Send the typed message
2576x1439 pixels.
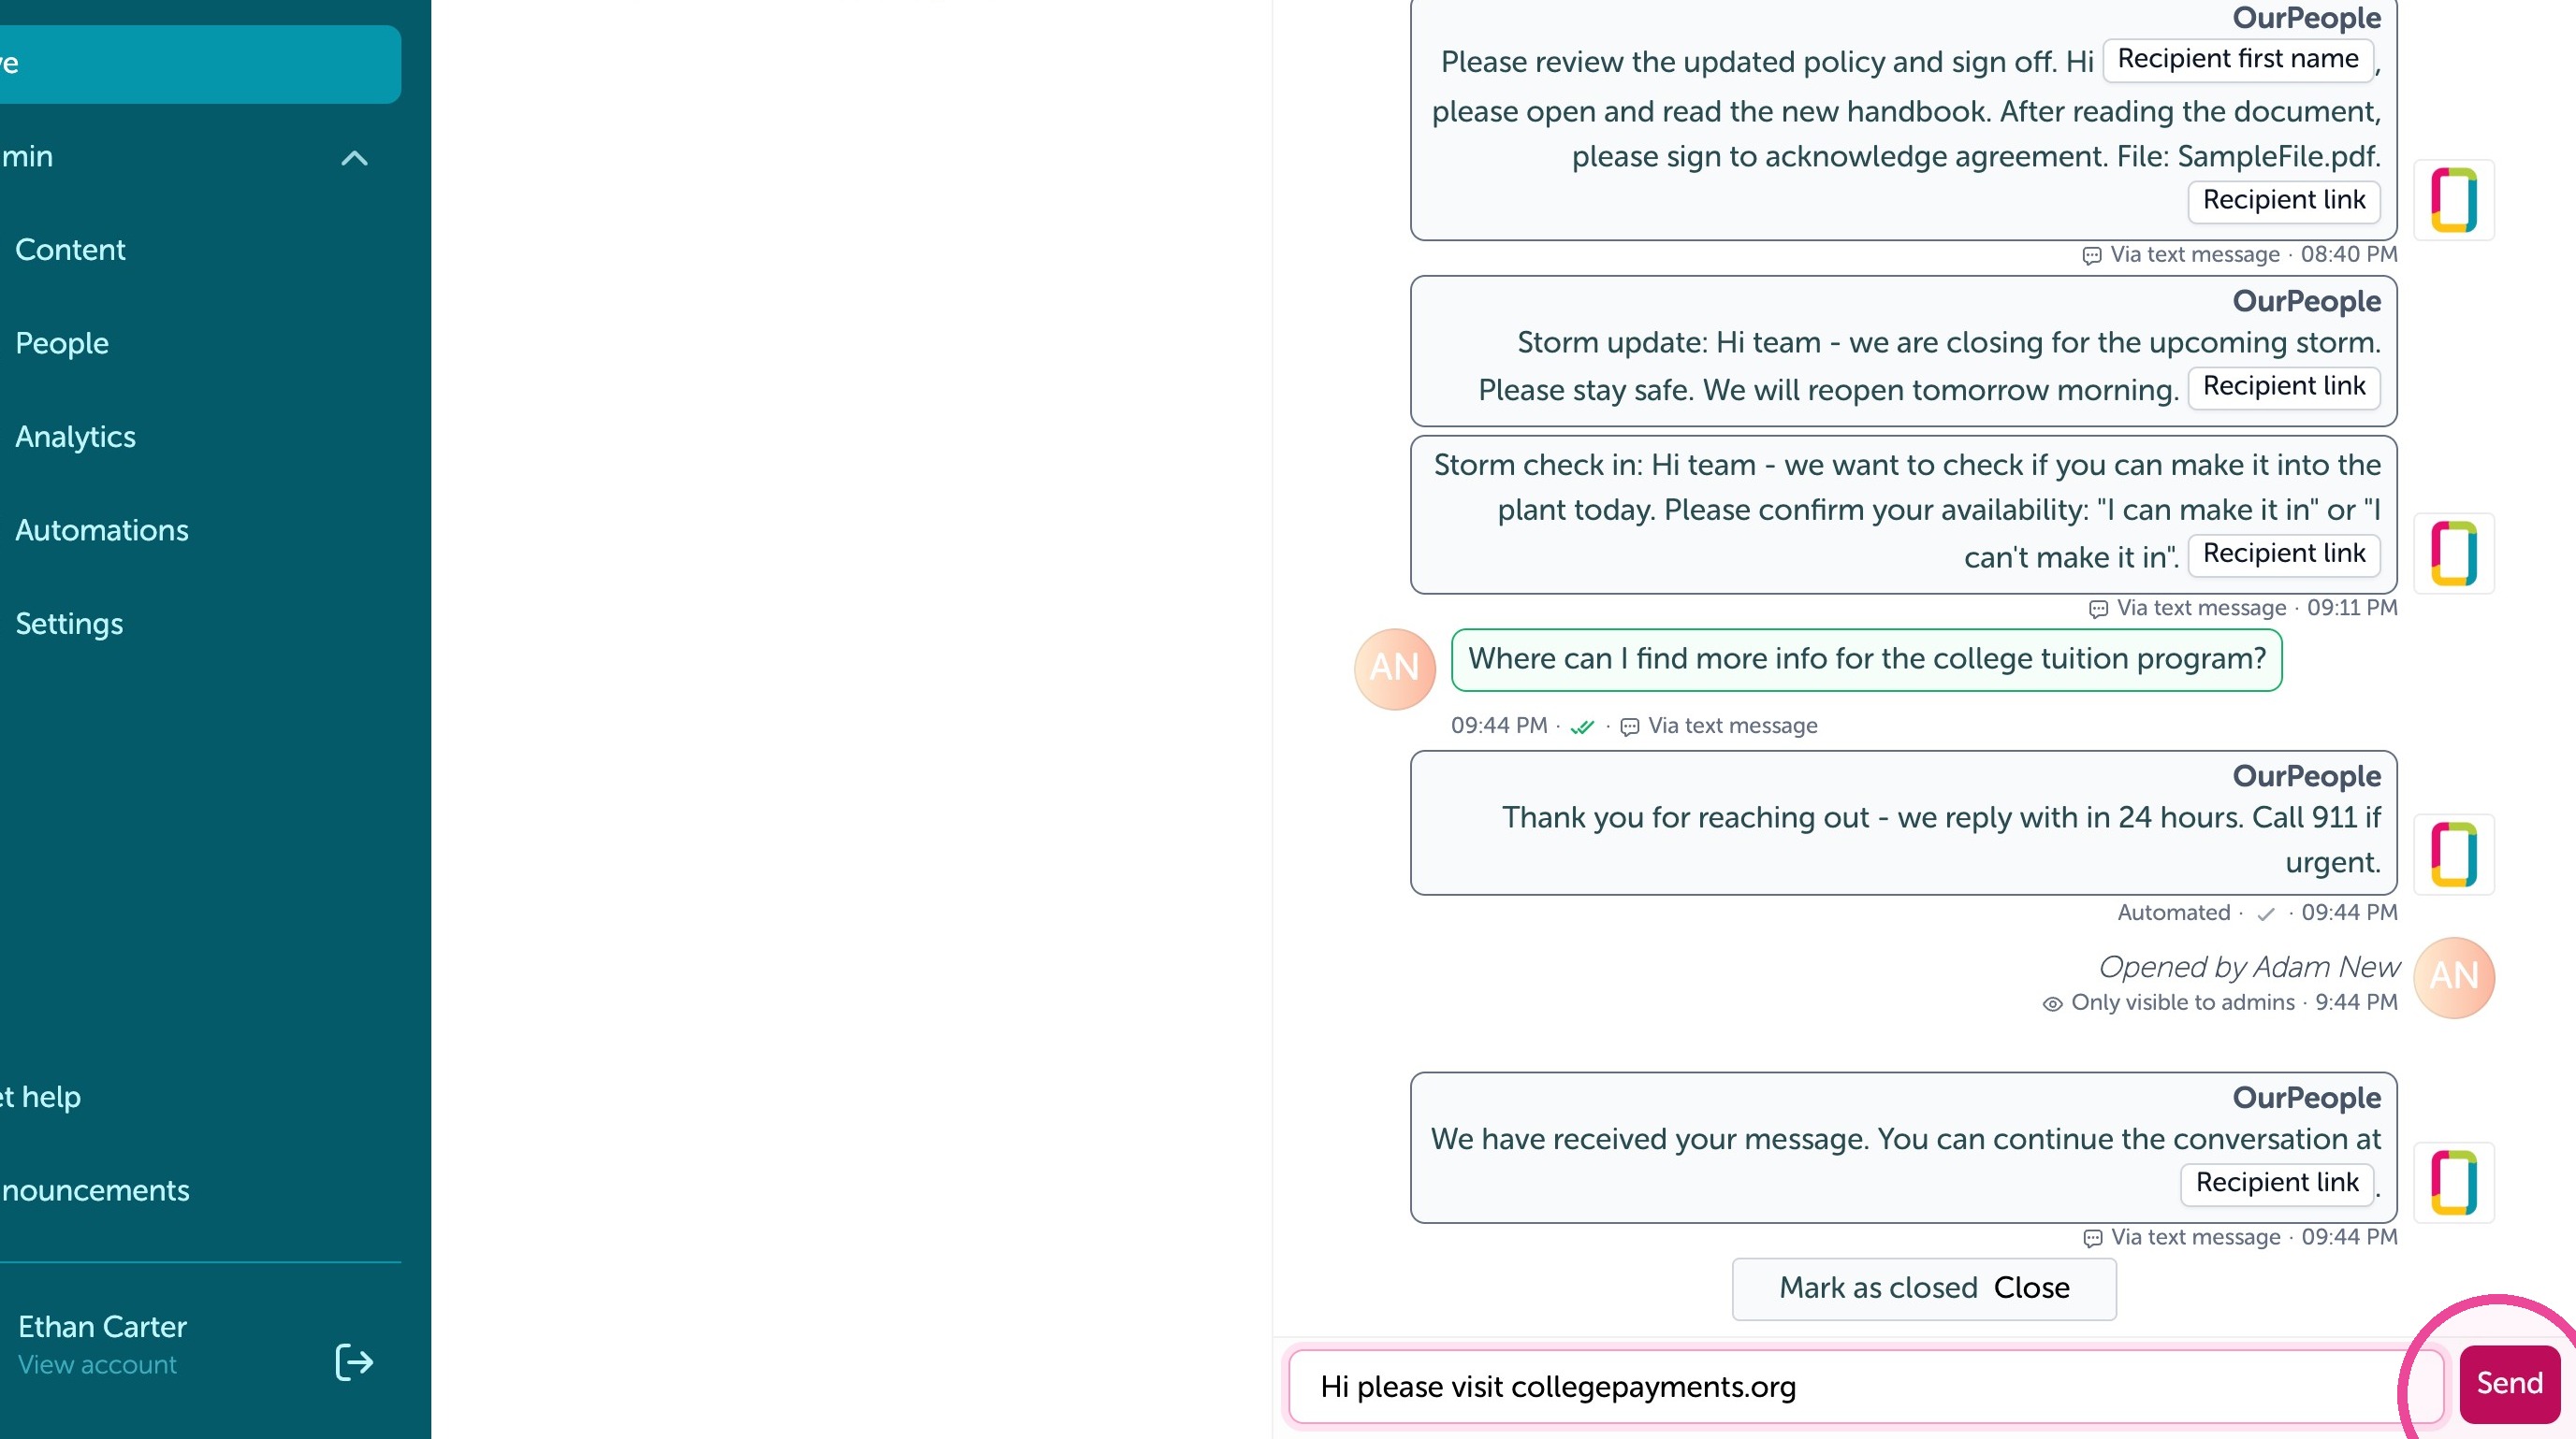[2509, 1384]
